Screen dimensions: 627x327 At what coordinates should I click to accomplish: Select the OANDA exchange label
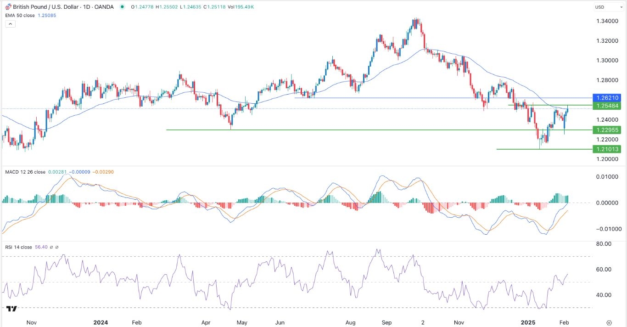103,7
